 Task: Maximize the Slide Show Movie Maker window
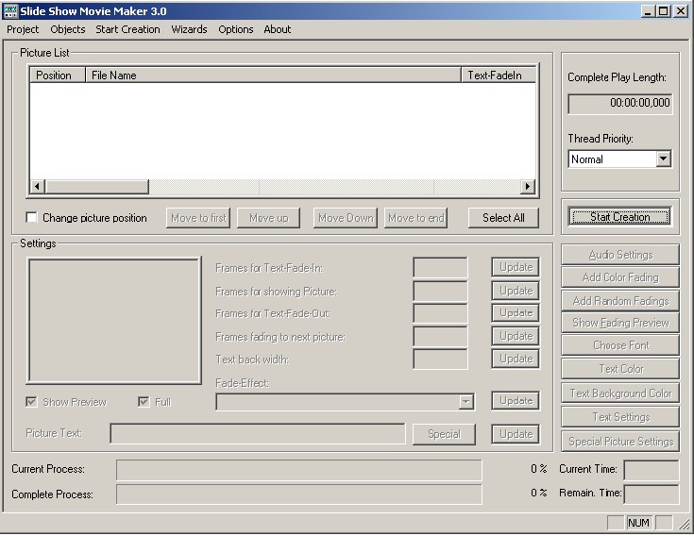[x=664, y=11]
